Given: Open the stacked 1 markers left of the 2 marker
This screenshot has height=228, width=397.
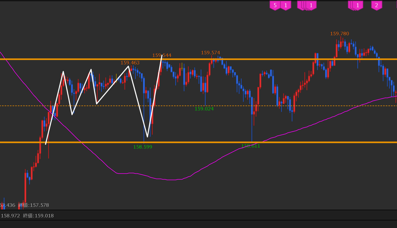Looking at the screenshot, I should 356,5.
